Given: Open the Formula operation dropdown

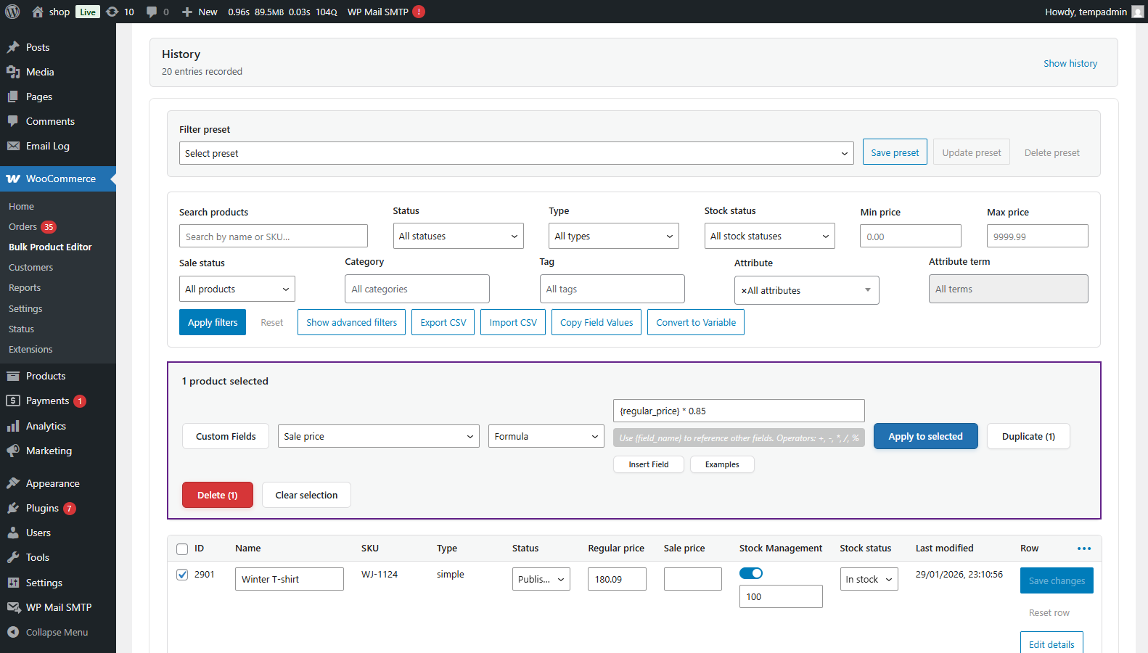Looking at the screenshot, I should pos(546,436).
